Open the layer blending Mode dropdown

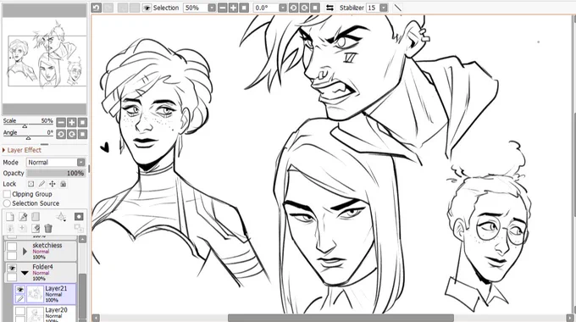coord(81,162)
